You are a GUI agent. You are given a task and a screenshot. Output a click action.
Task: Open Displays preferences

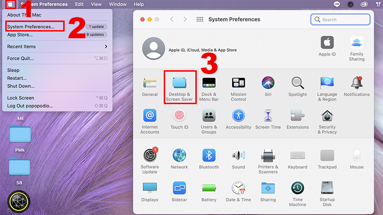point(150,192)
